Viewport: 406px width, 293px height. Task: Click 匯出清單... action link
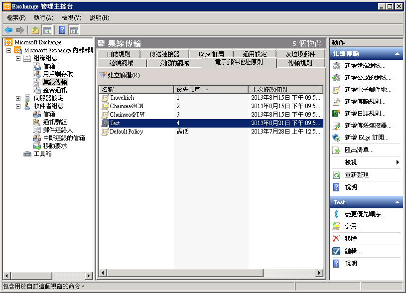[359, 150]
